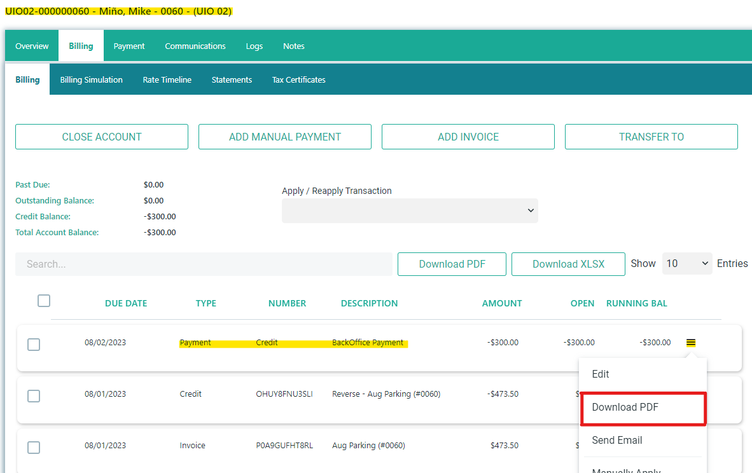The width and height of the screenshot is (752, 473).
Task: Open the Payment tab
Action: click(129, 46)
